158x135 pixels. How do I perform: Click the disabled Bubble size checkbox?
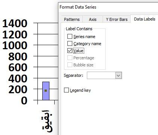click(70, 65)
